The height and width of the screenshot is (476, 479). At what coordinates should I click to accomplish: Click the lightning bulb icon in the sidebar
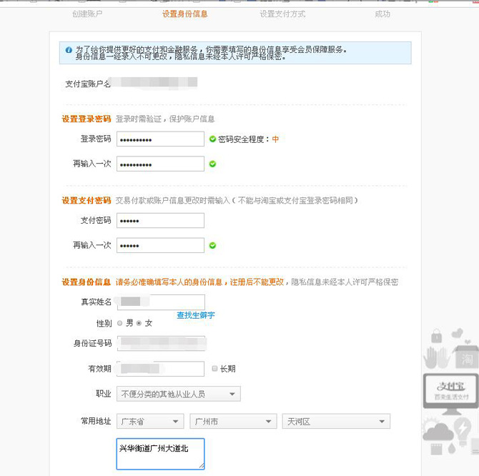pyautogui.click(x=463, y=432)
